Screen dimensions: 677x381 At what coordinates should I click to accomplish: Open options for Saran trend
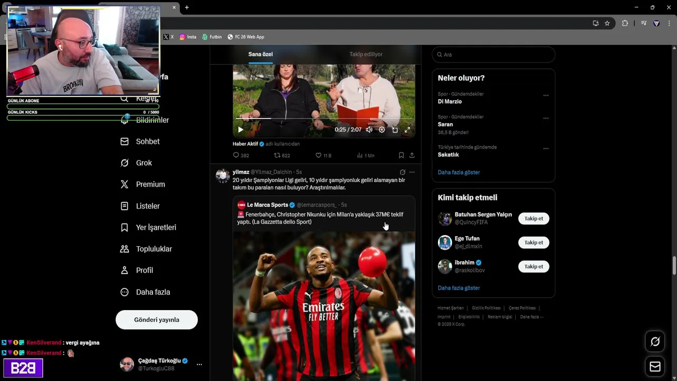[x=546, y=119]
